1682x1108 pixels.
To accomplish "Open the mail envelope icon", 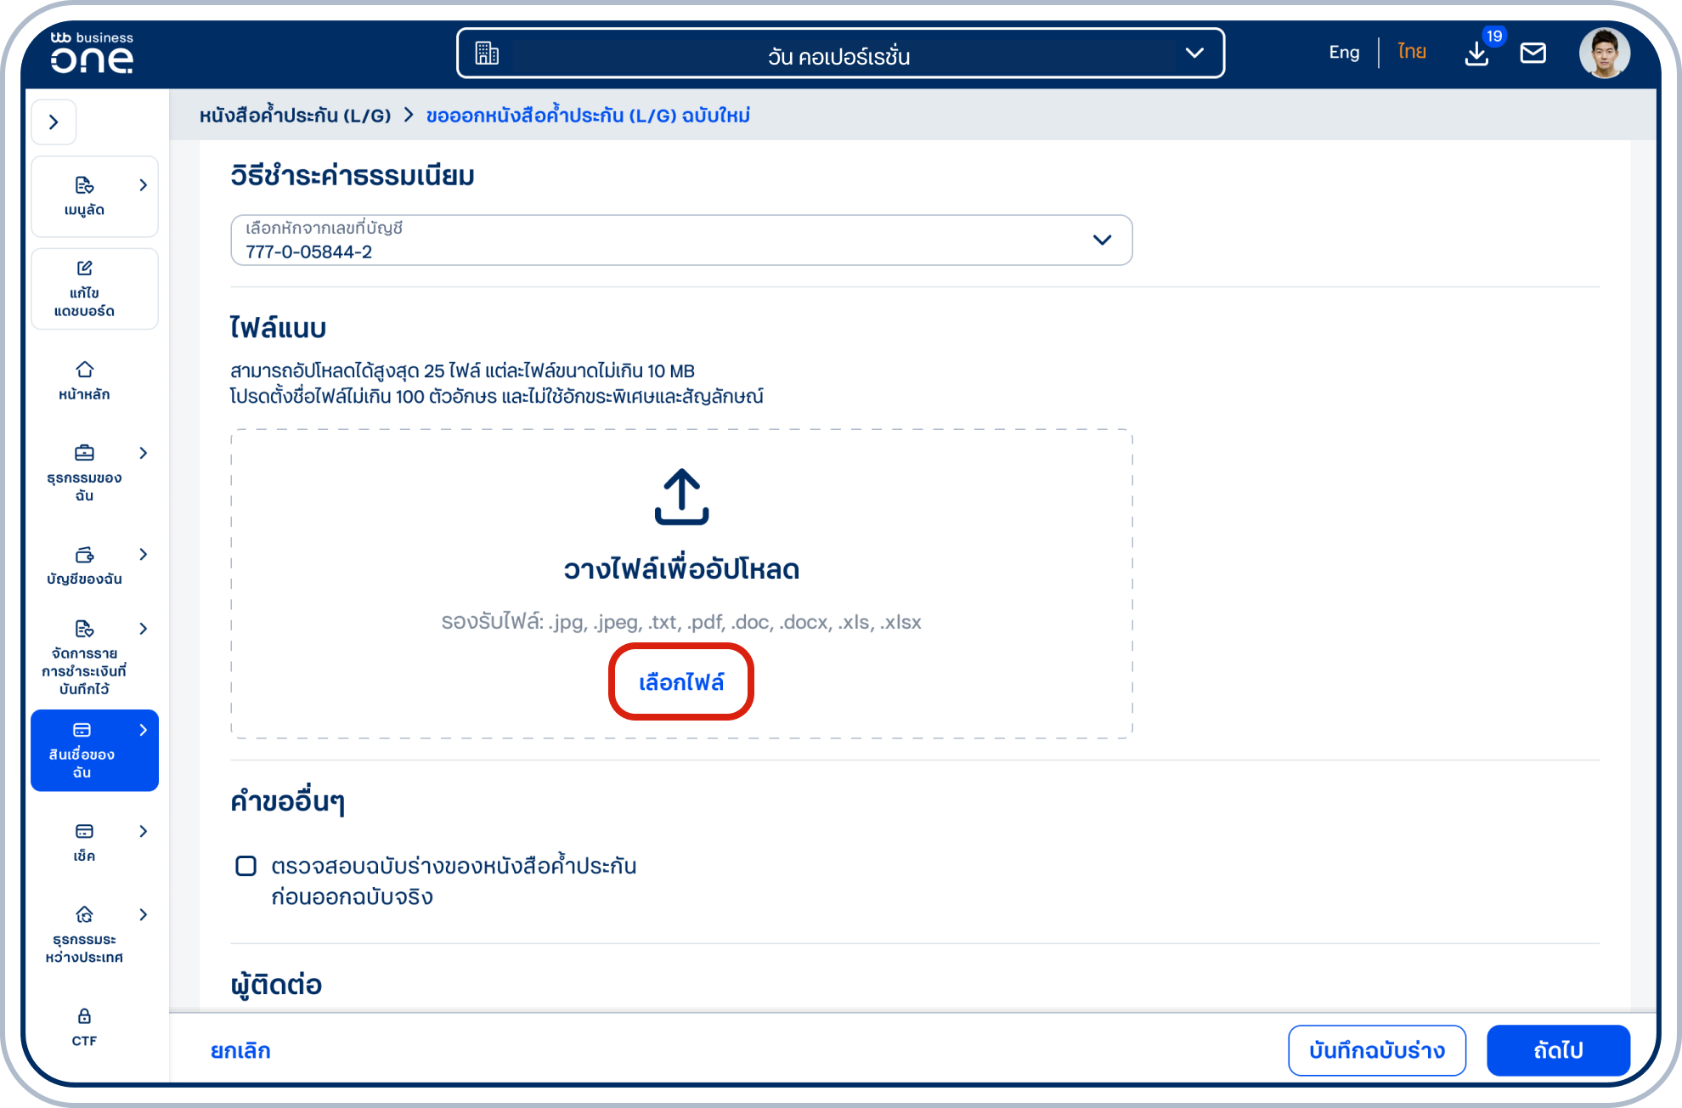I will [1532, 54].
